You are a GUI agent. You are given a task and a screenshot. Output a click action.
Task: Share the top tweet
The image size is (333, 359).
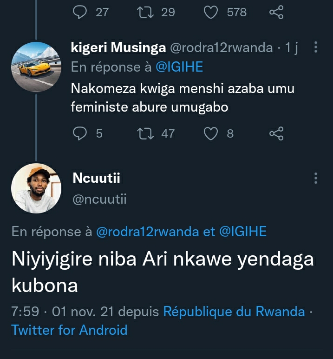click(x=276, y=12)
